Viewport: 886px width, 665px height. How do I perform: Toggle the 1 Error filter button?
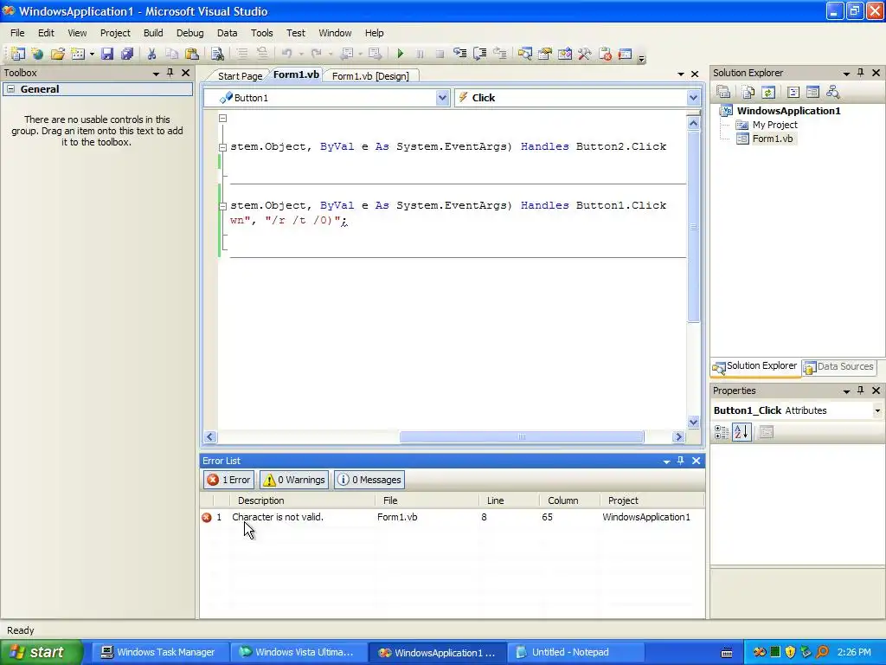pyautogui.click(x=228, y=480)
